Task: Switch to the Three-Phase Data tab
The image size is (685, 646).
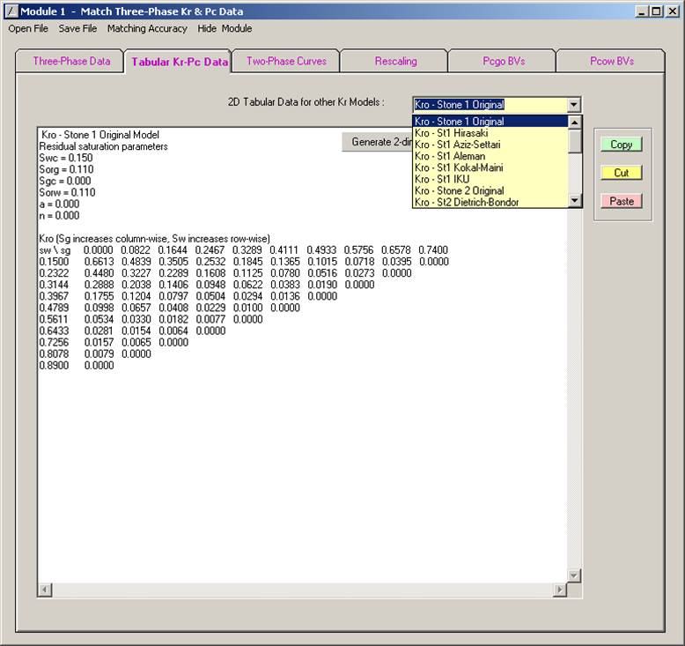Action: [x=71, y=62]
